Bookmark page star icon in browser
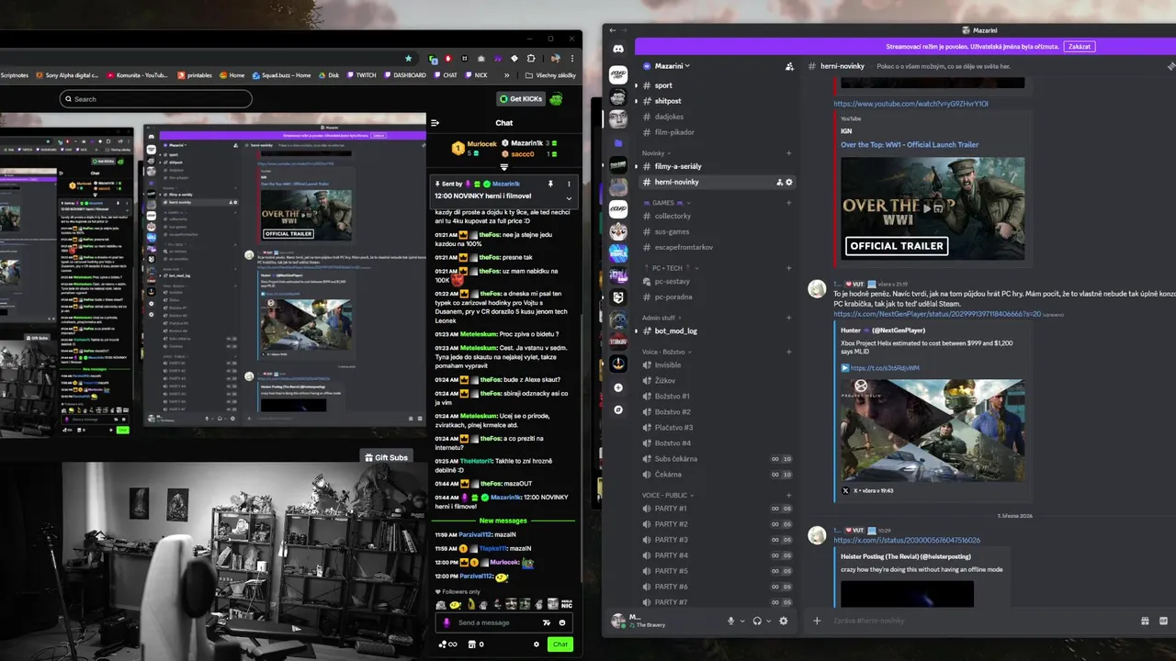This screenshot has width=1176, height=661. coord(409,58)
